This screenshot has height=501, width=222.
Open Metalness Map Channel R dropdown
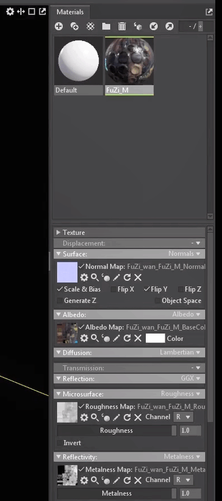183,480
